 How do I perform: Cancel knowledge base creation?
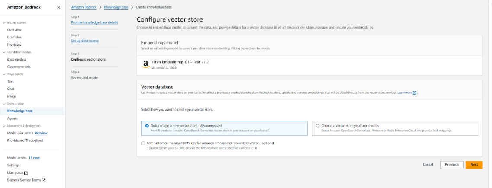[428, 165]
